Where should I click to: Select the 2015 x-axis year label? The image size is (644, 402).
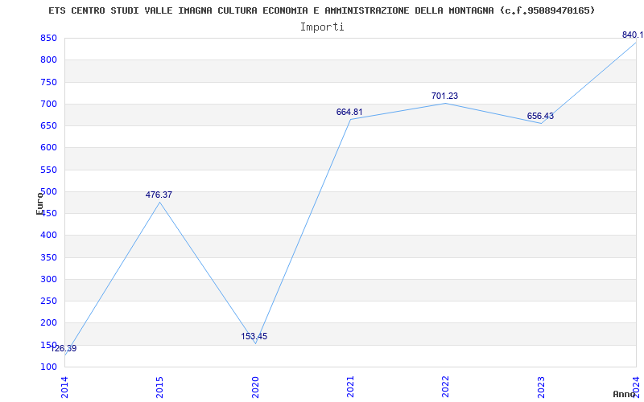pyautogui.click(x=159, y=387)
